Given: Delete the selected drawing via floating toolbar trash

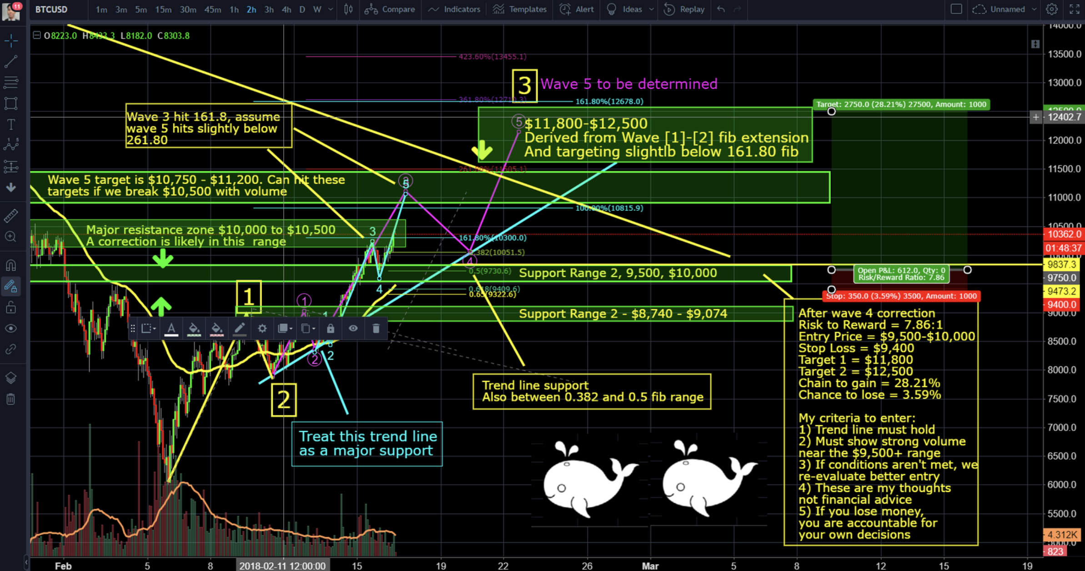Looking at the screenshot, I should (376, 328).
